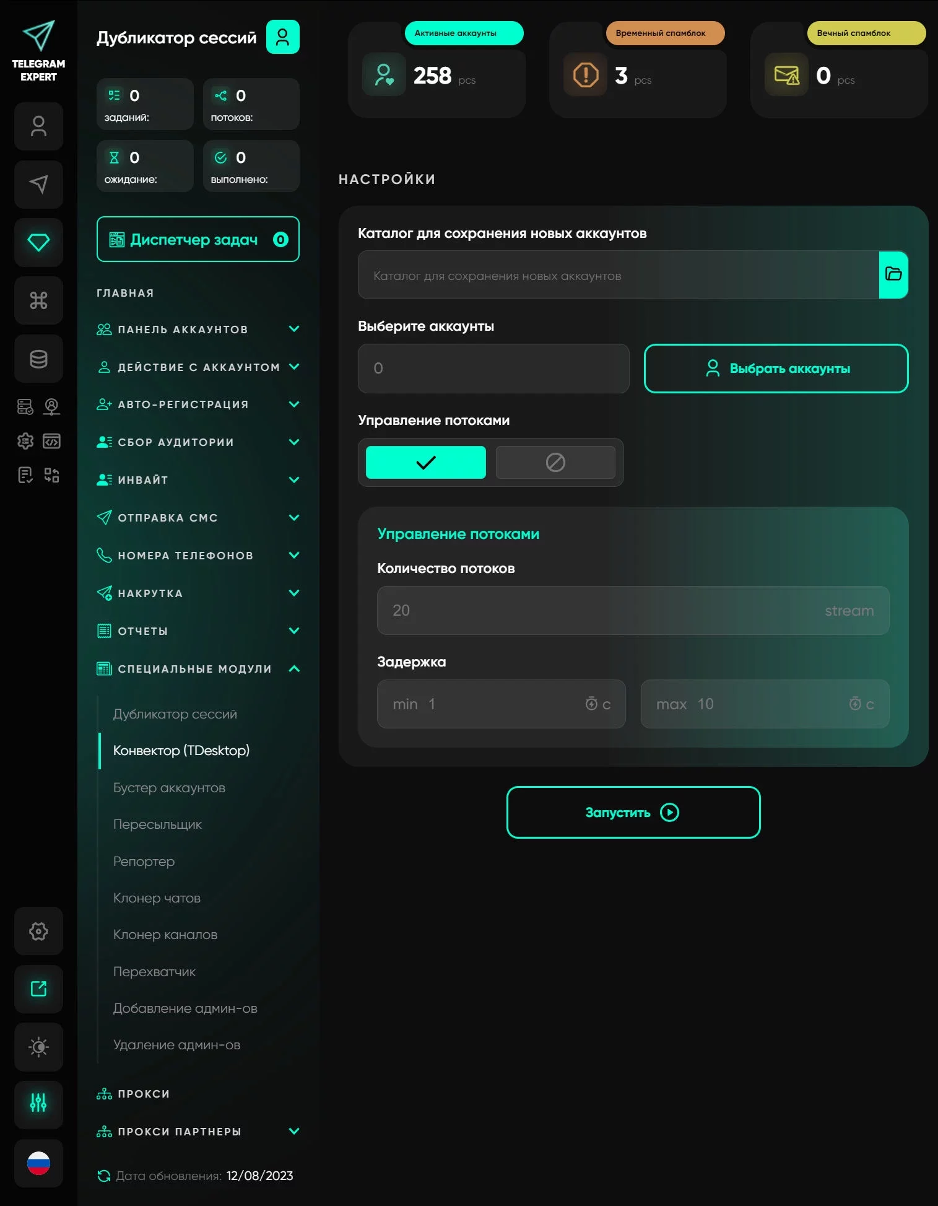Click the Russian flag language icon
The width and height of the screenshot is (938, 1206).
[38, 1163]
